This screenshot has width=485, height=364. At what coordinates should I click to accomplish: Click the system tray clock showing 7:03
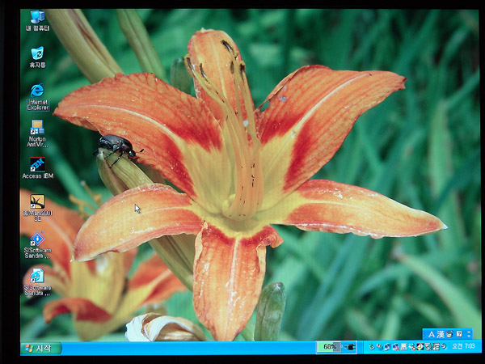[463, 346]
